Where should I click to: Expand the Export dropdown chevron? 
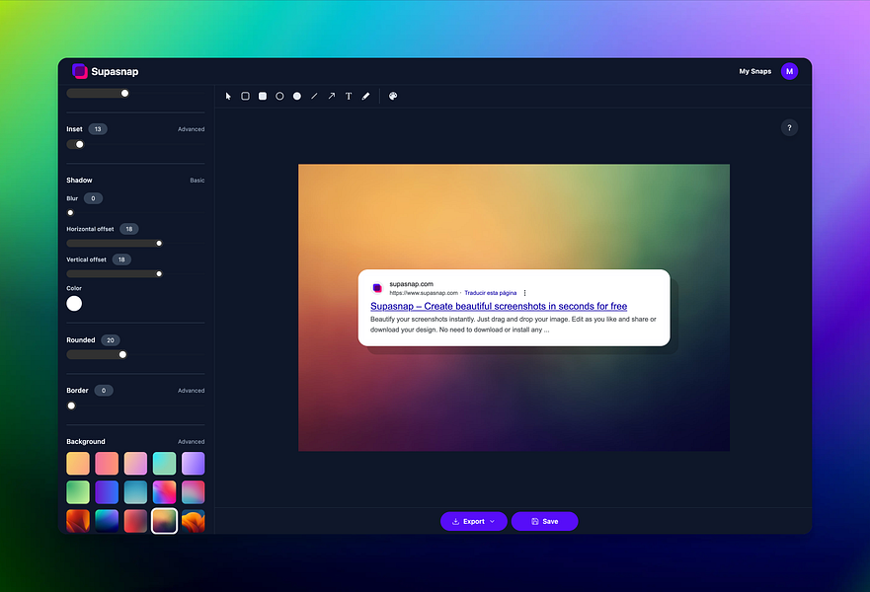point(492,521)
